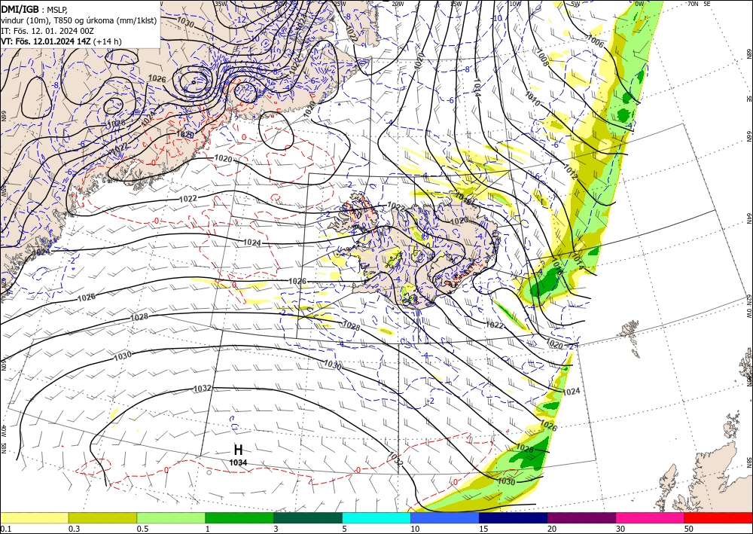Click the 10W longitude label
This screenshot has width=753, height=534.
[x=515, y=4]
